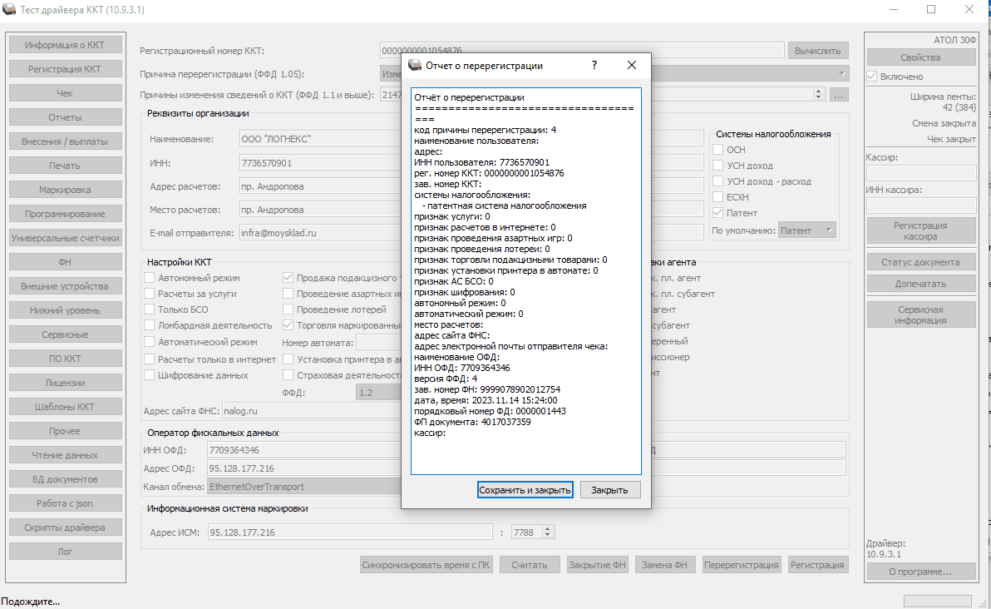Click the ellipsis button next to reasons field
Image resolution: width=991 pixels, height=609 pixels.
838,96
